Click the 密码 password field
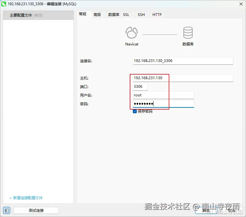 pyautogui.click(x=163, y=104)
